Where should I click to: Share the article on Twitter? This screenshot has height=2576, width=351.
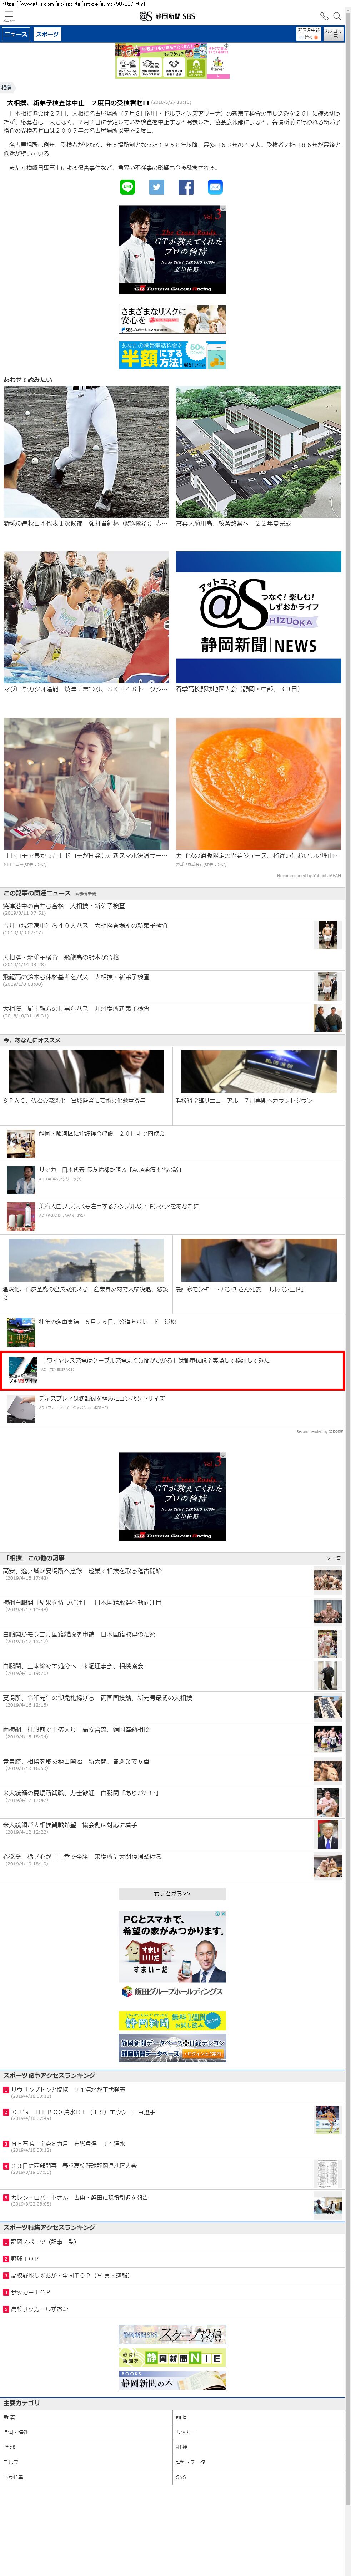coord(157,187)
